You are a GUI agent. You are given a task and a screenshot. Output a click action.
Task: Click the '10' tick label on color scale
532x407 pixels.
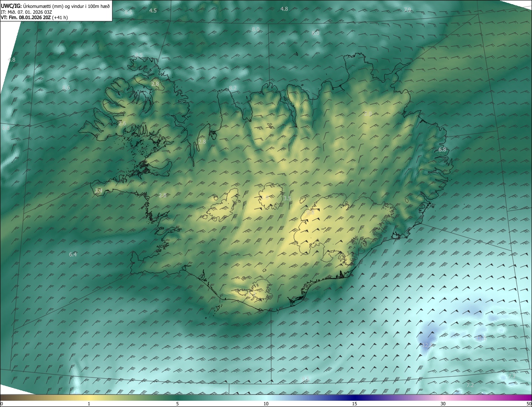coord(266,404)
